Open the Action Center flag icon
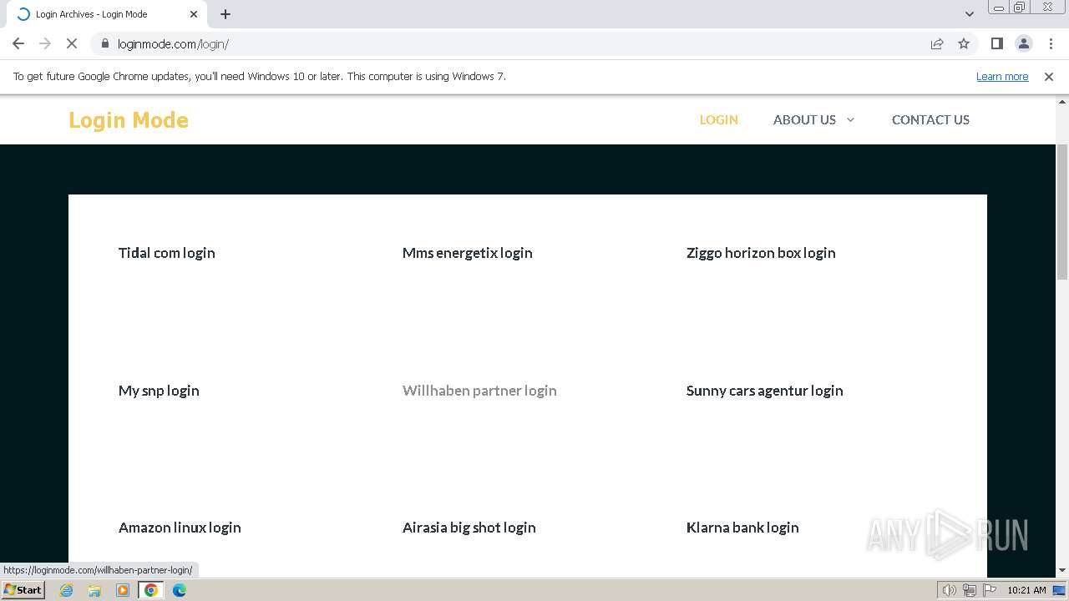The image size is (1069, 601). click(990, 590)
